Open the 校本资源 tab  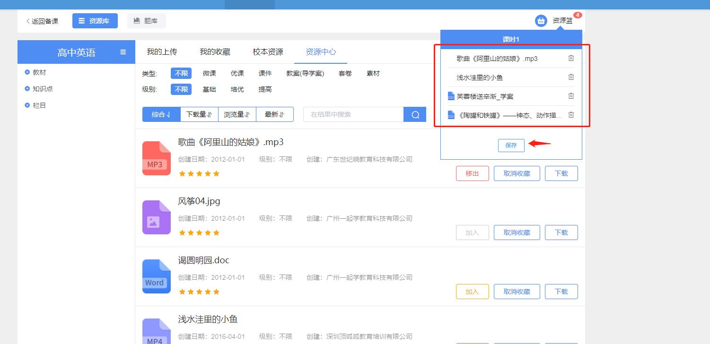[268, 52]
